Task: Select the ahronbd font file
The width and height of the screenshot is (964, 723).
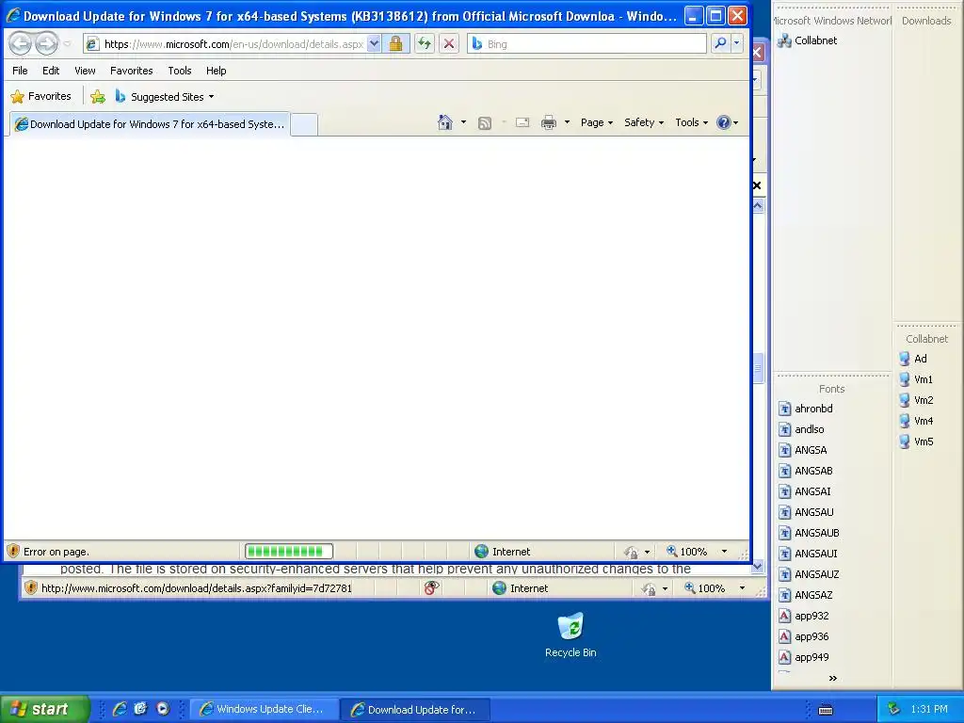Action: click(x=806, y=409)
